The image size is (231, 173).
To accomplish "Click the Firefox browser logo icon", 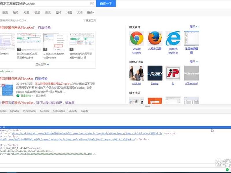I will coord(155,38).
